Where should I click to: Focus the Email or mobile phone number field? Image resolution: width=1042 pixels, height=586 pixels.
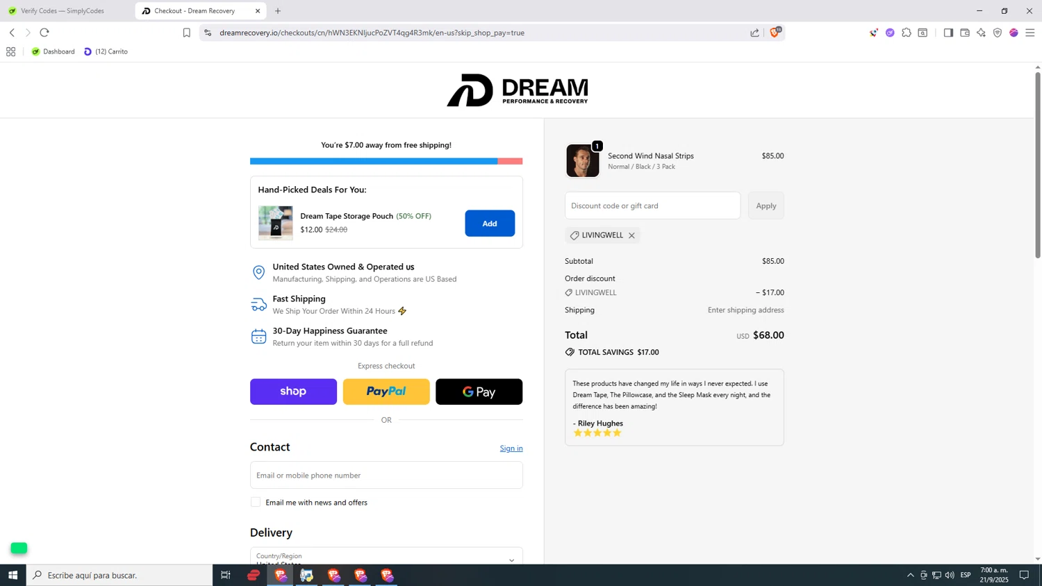point(386,475)
